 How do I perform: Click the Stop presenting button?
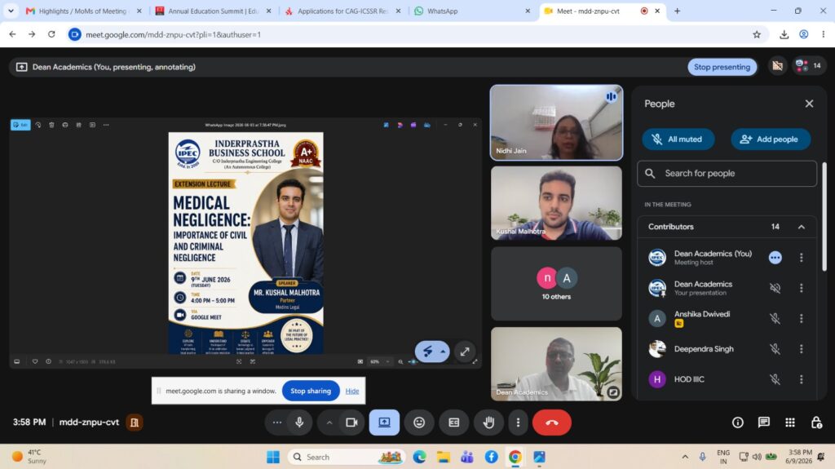pos(722,67)
